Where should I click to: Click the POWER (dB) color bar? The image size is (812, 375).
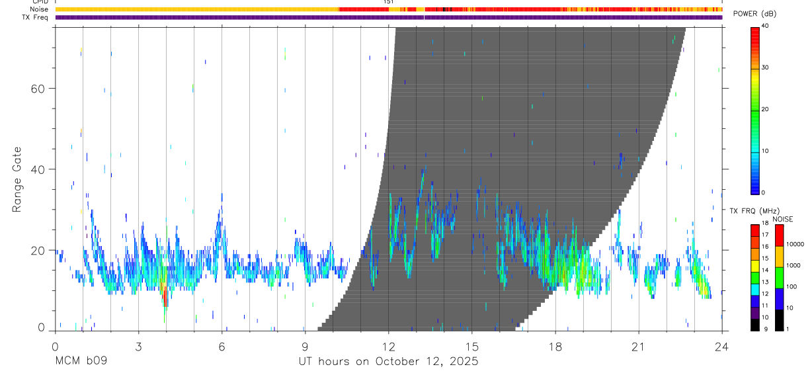point(755,110)
